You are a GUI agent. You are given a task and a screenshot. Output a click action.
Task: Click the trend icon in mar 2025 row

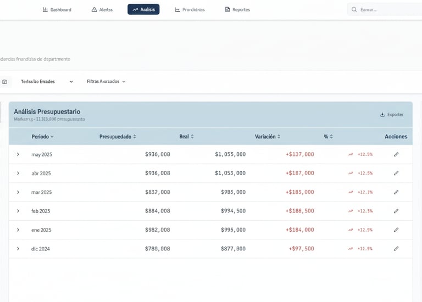[351, 192]
